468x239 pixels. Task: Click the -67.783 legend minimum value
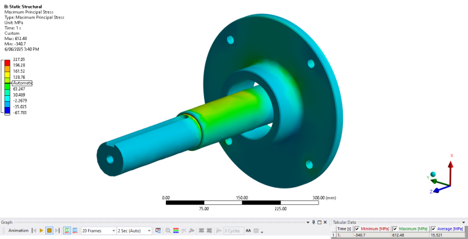pyautogui.click(x=20, y=113)
